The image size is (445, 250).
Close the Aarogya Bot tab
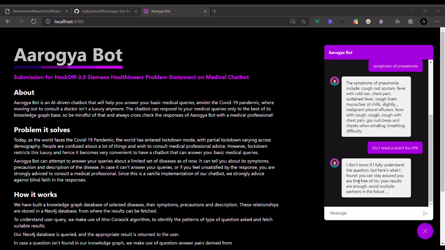pyautogui.click(x=205, y=11)
